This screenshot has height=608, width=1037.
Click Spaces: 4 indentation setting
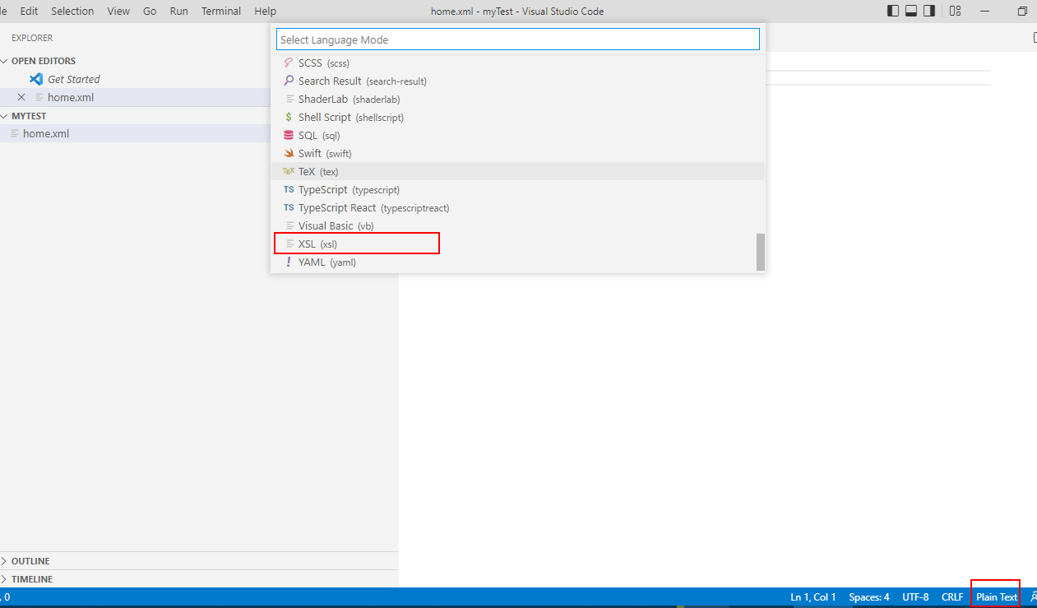[869, 597]
